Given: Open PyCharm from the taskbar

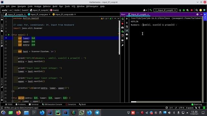Looking at the screenshot, I should (58, 113).
